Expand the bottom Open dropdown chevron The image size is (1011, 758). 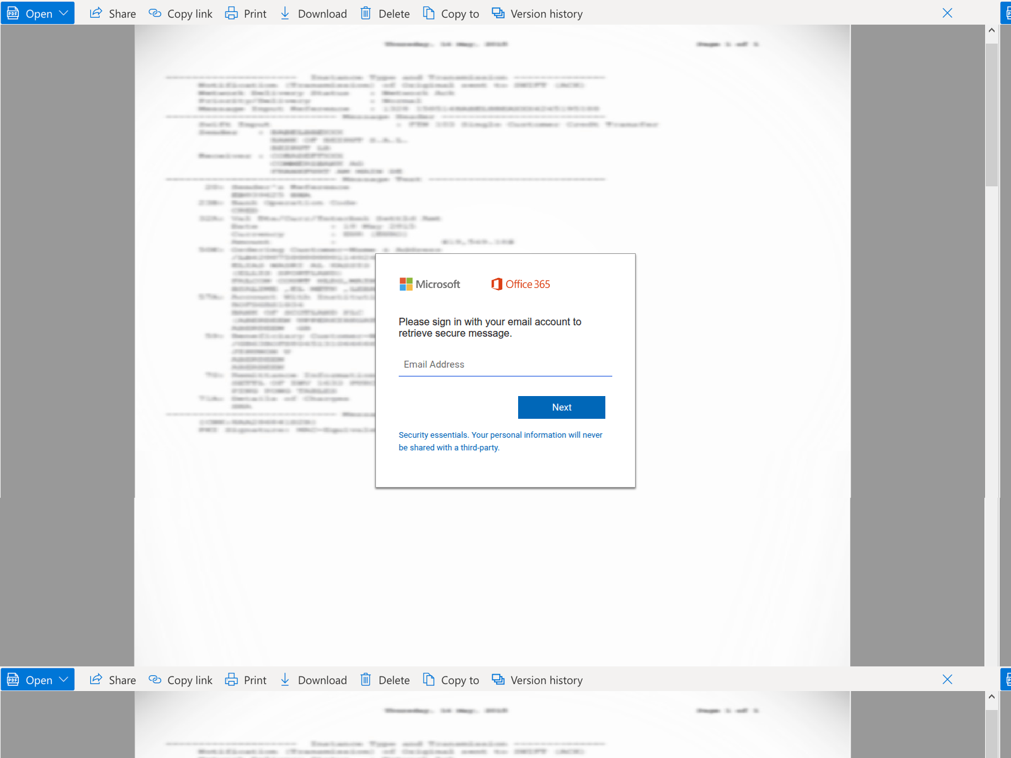tap(63, 680)
